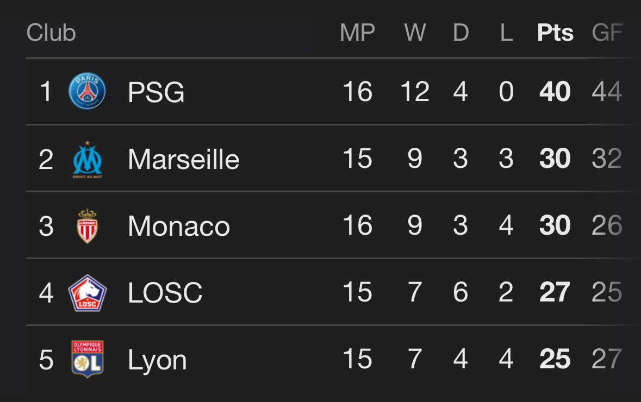Click the Marseille club crest icon
This screenshot has height=402, width=641.
(x=87, y=159)
